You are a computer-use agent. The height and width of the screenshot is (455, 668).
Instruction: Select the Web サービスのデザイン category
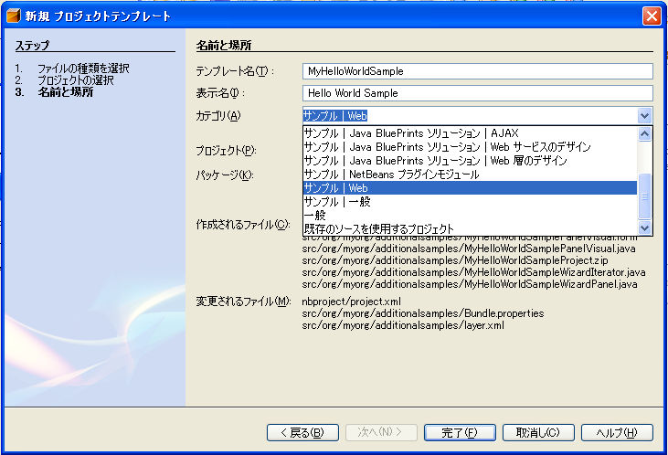click(471, 147)
